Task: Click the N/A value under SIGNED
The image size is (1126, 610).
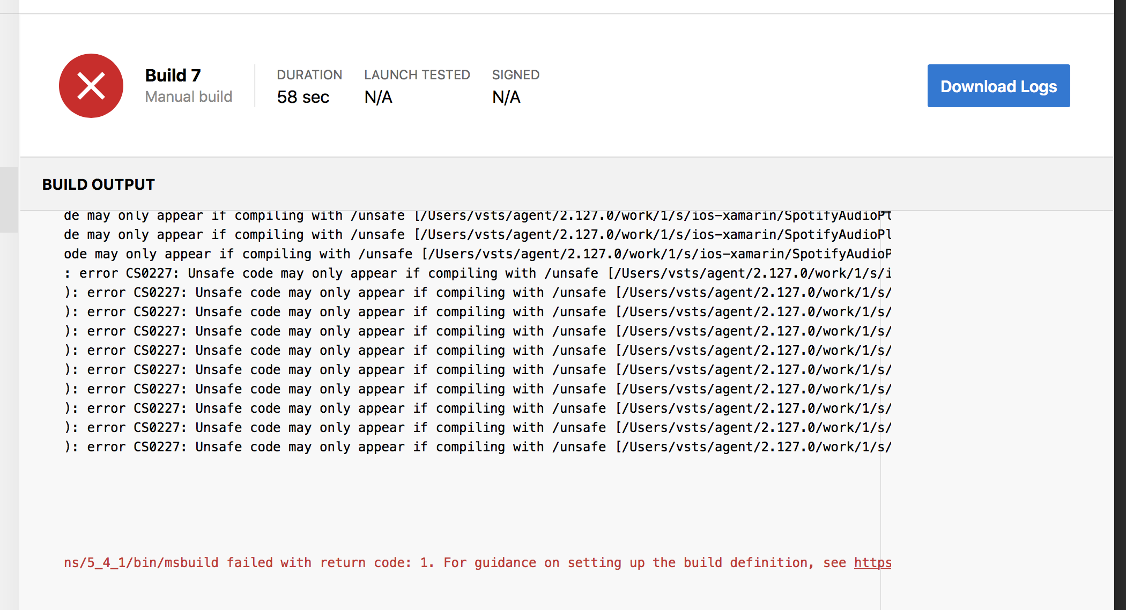Action: (506, 98)
